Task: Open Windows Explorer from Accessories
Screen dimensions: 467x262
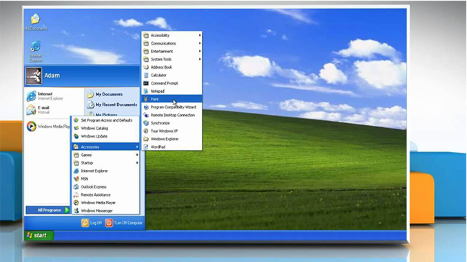Action: coord(172,139)
